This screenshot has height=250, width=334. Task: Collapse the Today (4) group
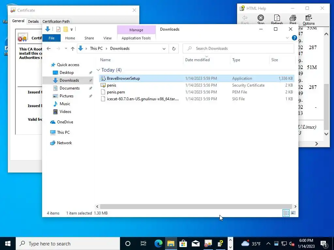coord(98,70)
